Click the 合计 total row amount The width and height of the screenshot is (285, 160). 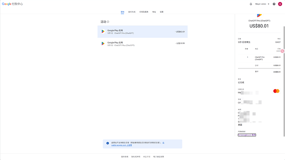click(277, 72)
